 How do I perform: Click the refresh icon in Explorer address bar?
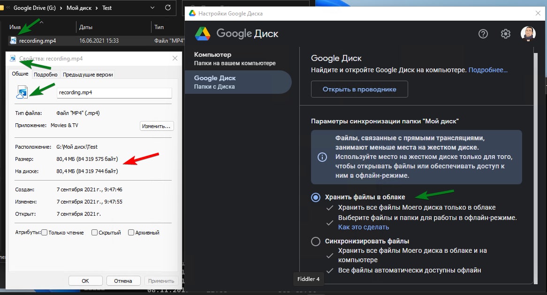(168, 8)
